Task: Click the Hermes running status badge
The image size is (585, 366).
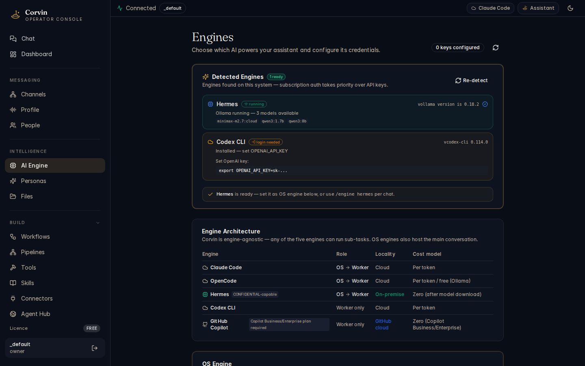Action: tap(254, 104)
